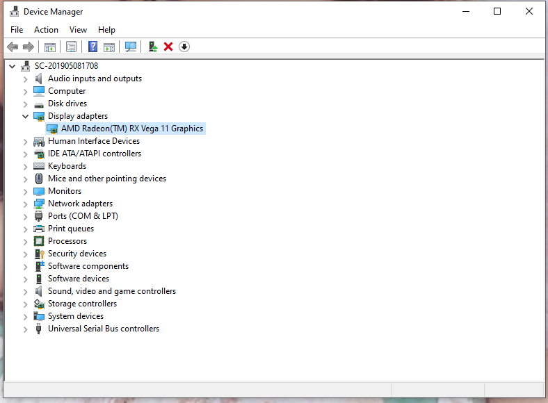Image resolution: width=548 pixels, height=403 pixels.
Task: Click the Universal Serial Bus USB icon
Action: 39,329
